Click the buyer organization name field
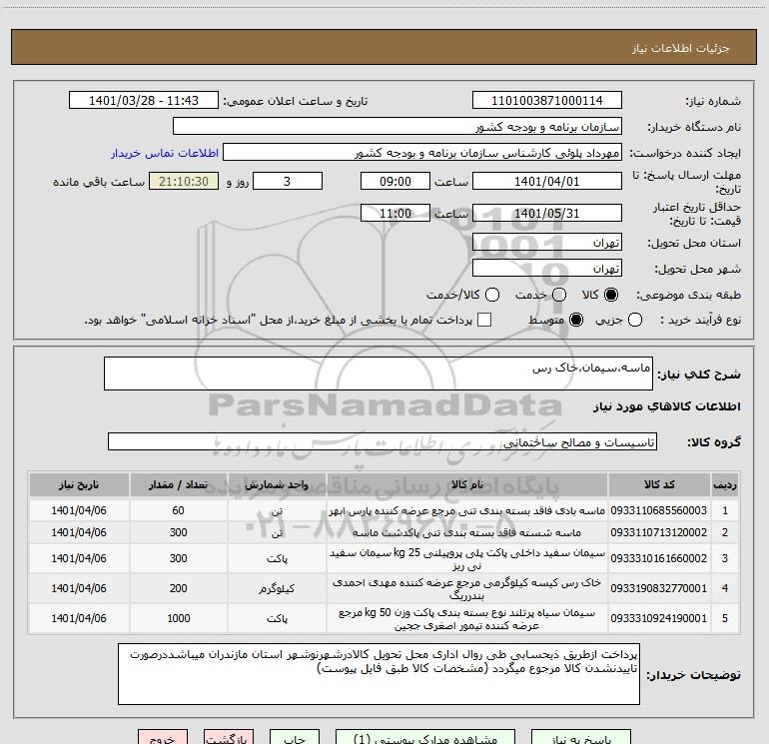Image resolution: width=769 pixels, height=744 pixels. (x=397, y=127)
